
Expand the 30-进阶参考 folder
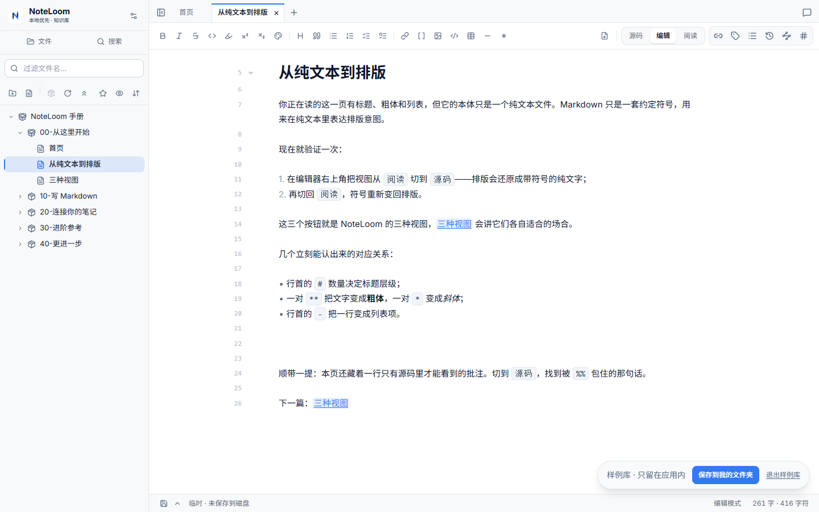tap(20, 228)
